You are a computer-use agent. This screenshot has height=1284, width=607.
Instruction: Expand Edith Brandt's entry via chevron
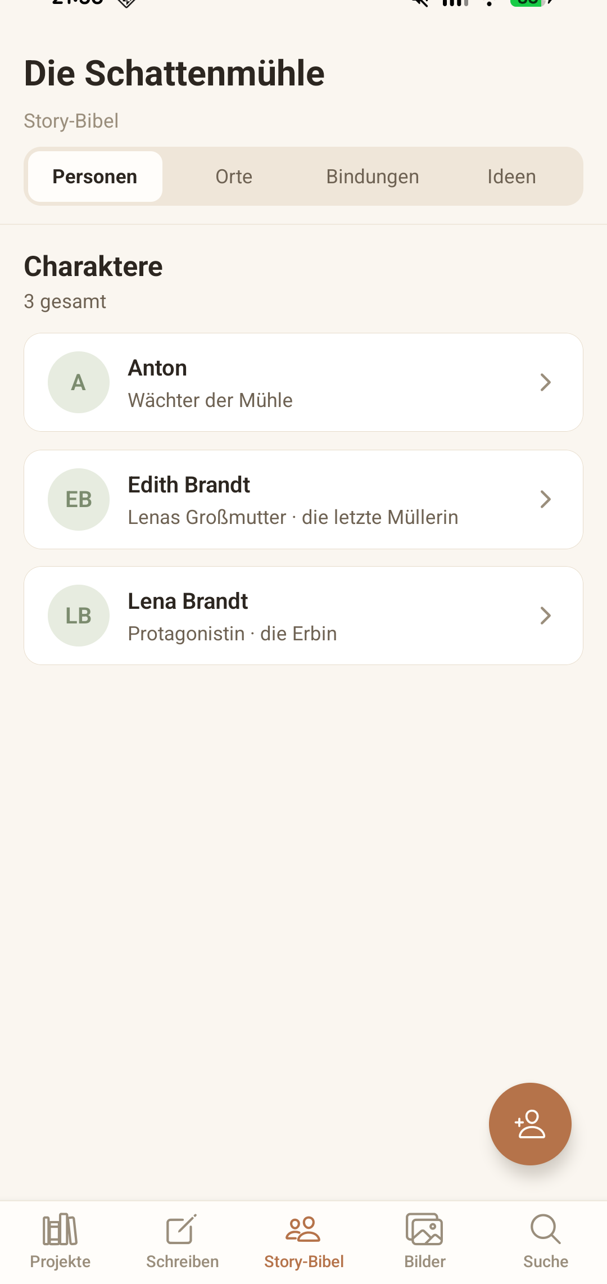pos(545,499)
